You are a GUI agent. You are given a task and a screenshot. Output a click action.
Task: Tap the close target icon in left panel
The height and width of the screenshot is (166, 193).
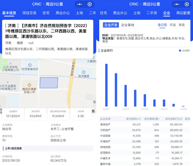89,4
